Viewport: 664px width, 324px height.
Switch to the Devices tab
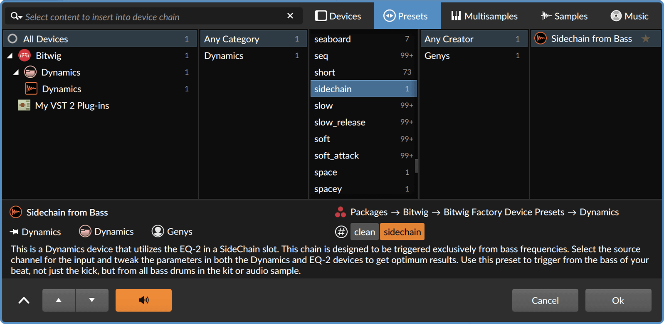tap(338, 16)
